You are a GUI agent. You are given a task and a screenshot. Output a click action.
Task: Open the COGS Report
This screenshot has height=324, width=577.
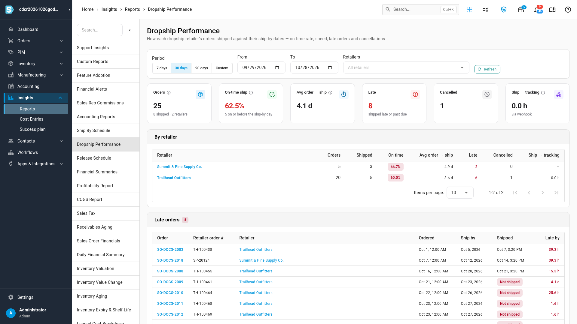(106, 199)
